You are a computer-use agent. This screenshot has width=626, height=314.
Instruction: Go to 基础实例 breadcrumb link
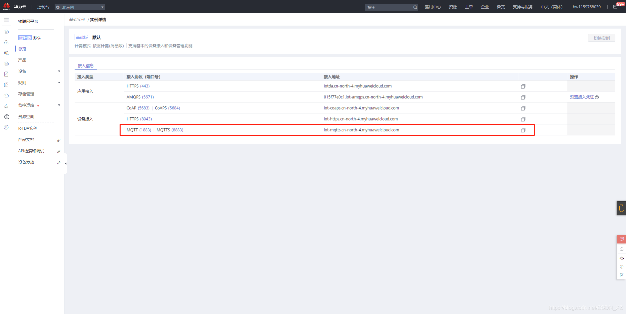(x=77, y=20)
